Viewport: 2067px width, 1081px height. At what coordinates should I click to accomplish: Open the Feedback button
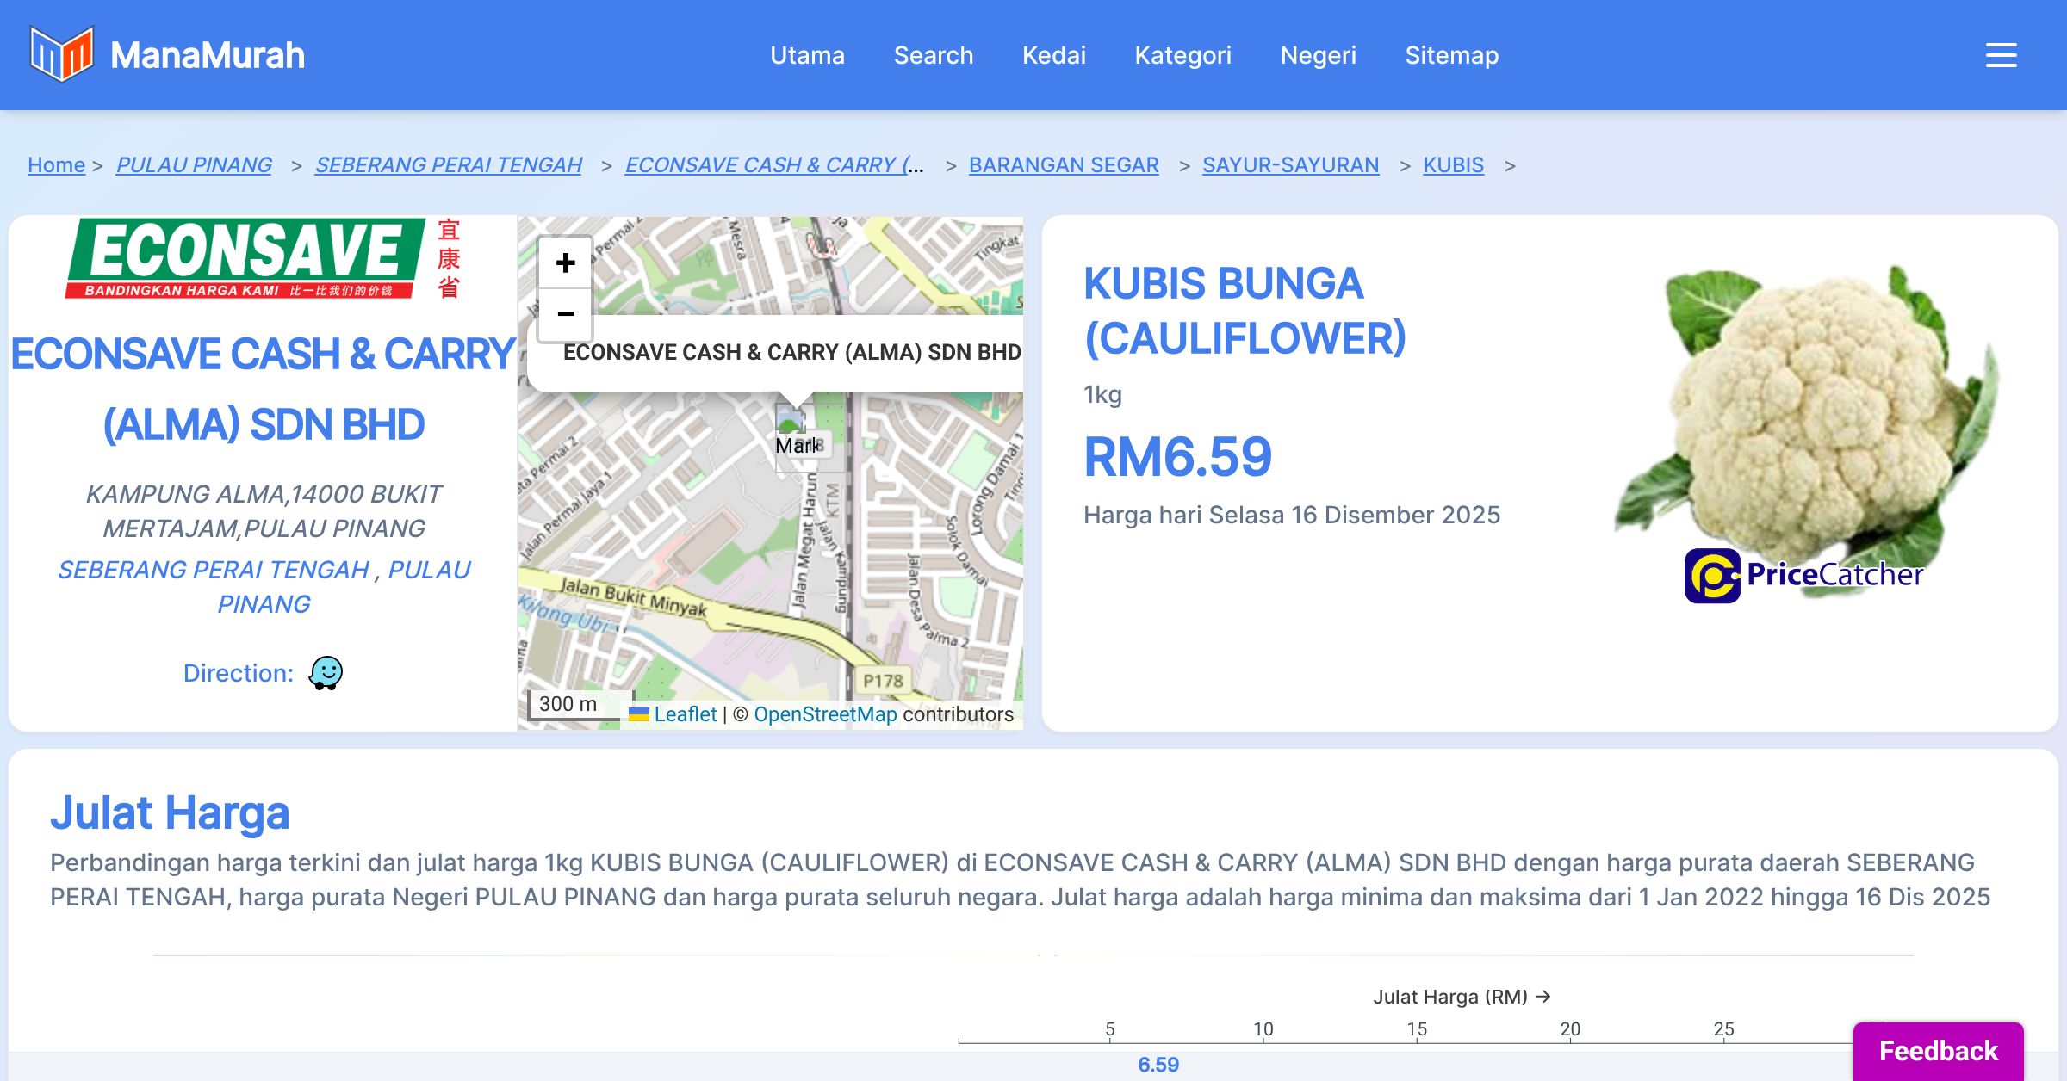1938,1051
